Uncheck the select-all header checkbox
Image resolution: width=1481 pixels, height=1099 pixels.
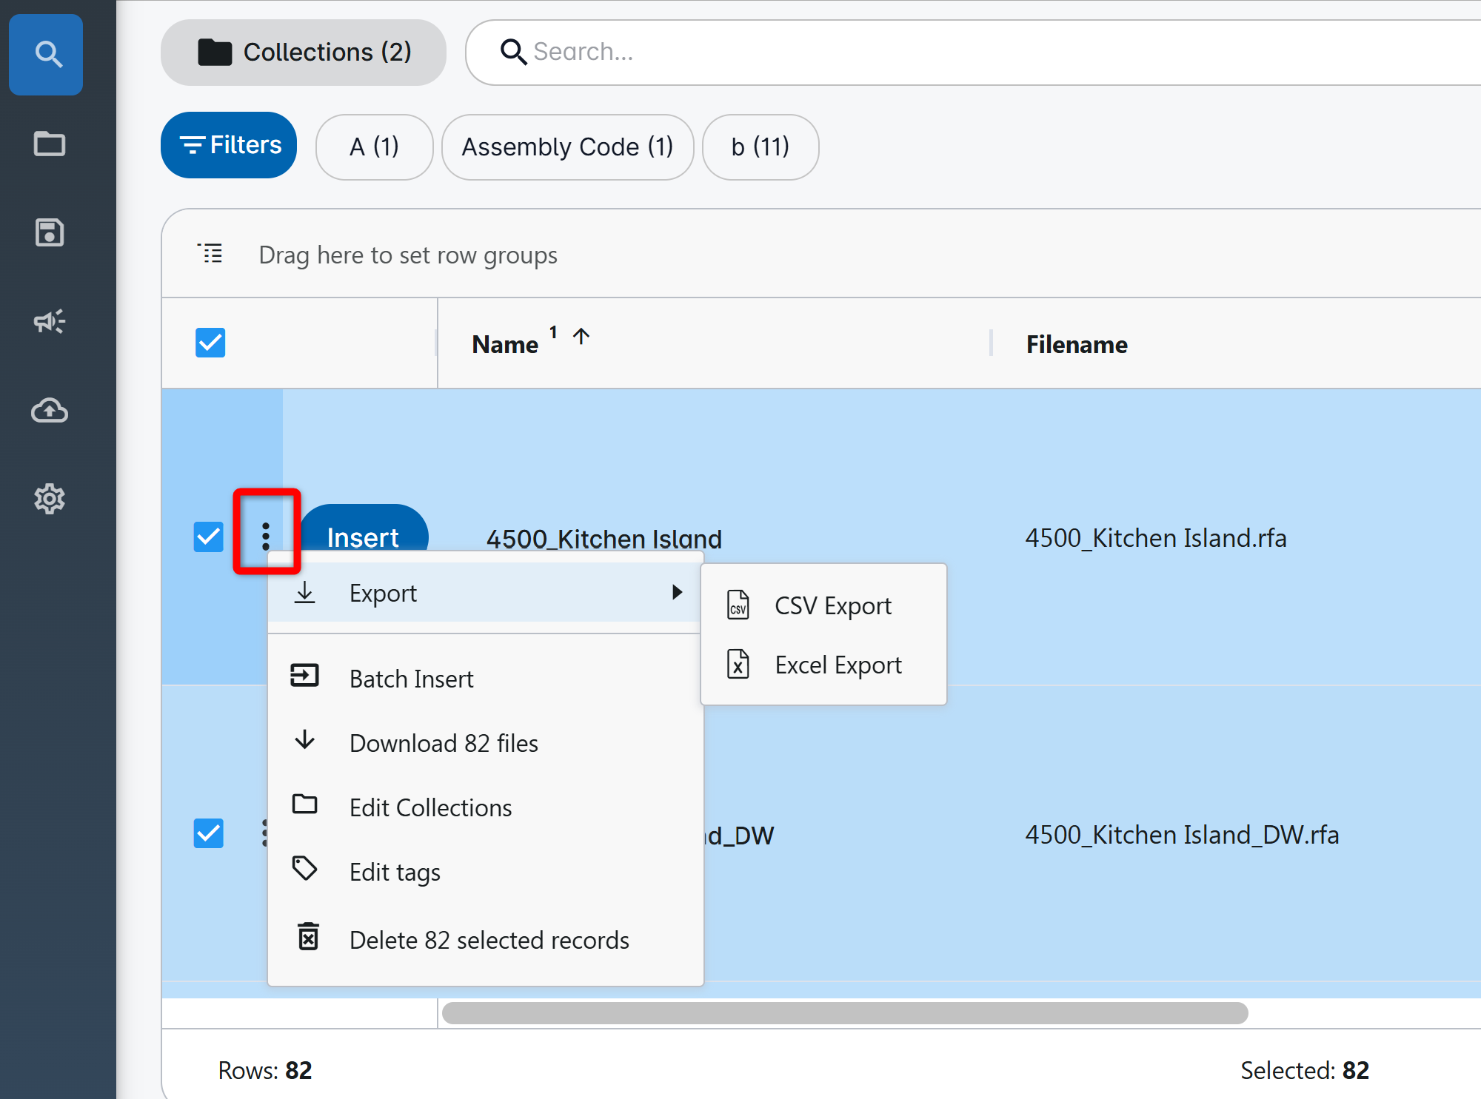[x=210, y=343]
